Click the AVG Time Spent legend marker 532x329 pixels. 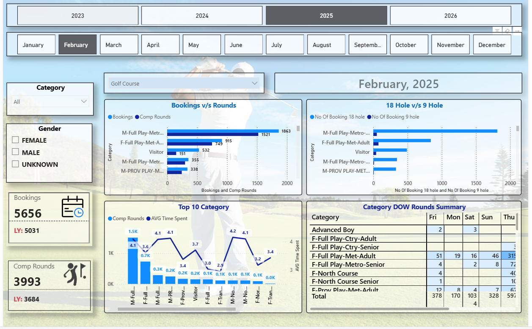point(148,218)
